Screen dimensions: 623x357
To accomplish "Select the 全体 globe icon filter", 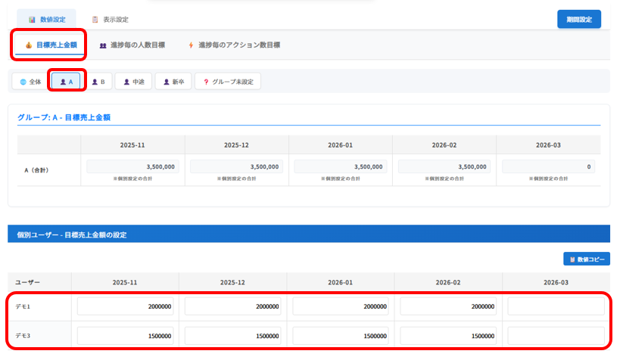I will tap(23, 82).
